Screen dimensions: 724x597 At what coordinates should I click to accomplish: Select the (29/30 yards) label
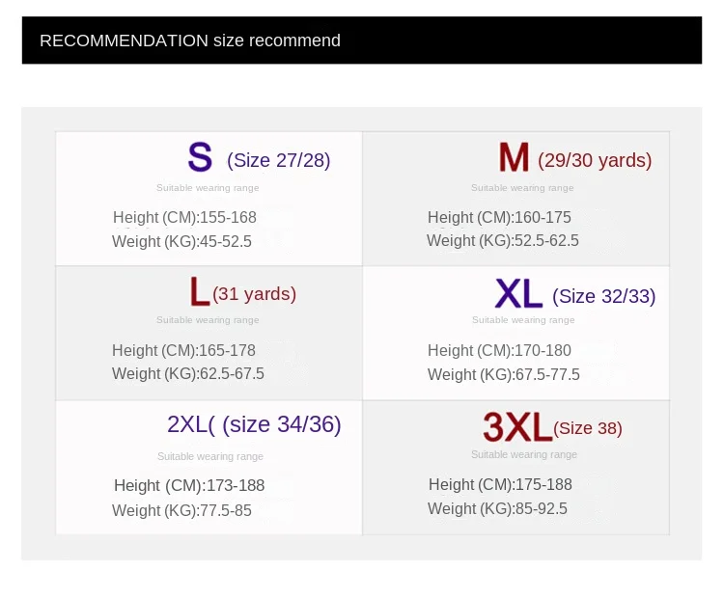coord(595,160)
